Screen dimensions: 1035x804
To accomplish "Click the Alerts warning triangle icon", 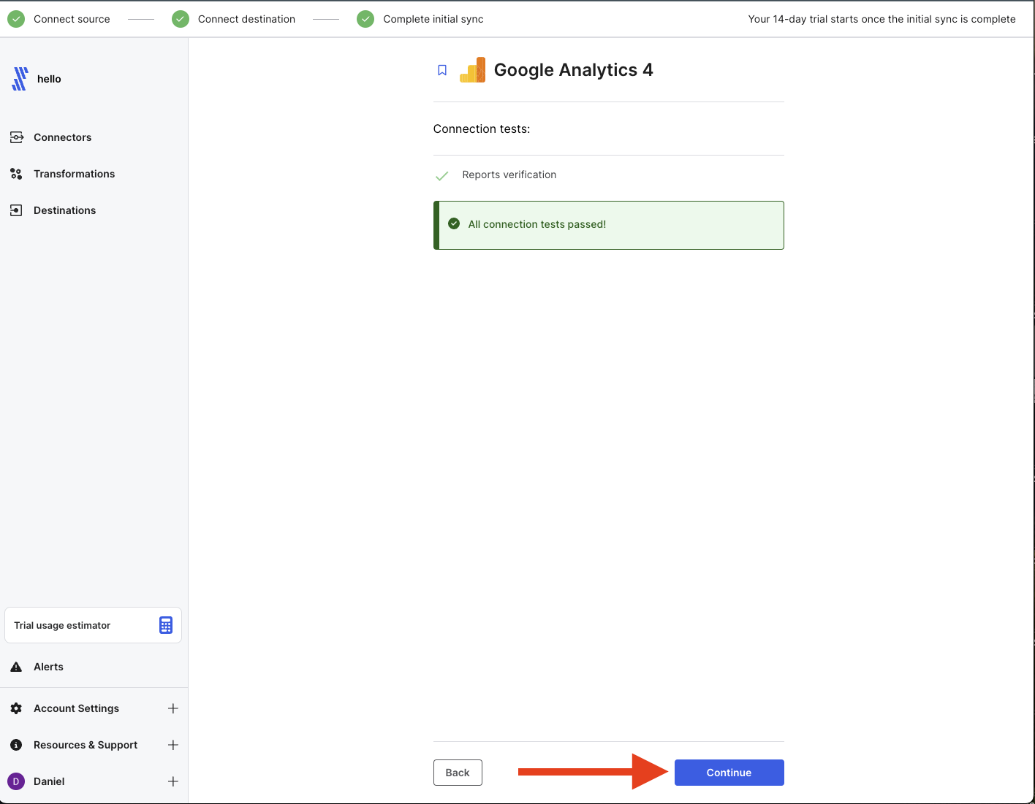I will (16, 667).
